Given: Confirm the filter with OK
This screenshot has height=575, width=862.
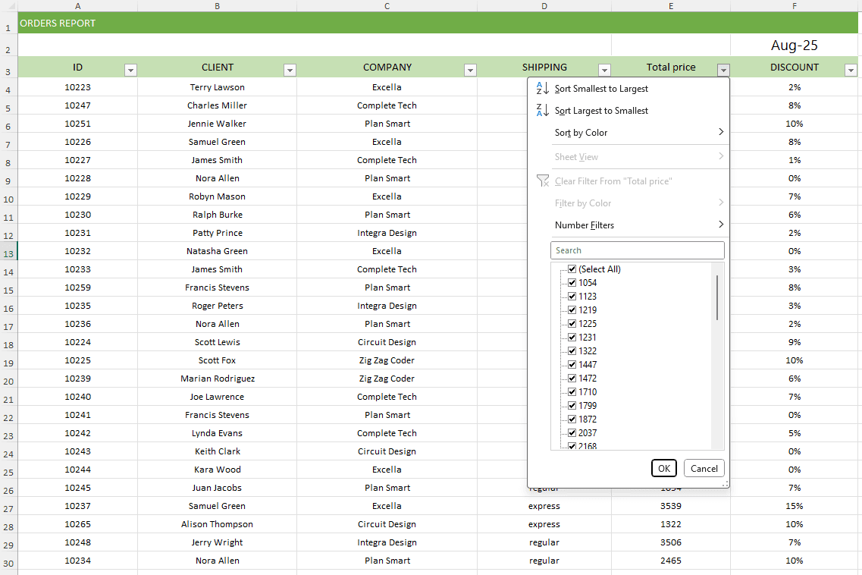Looking at the screenshot, I should pos(664,468).
